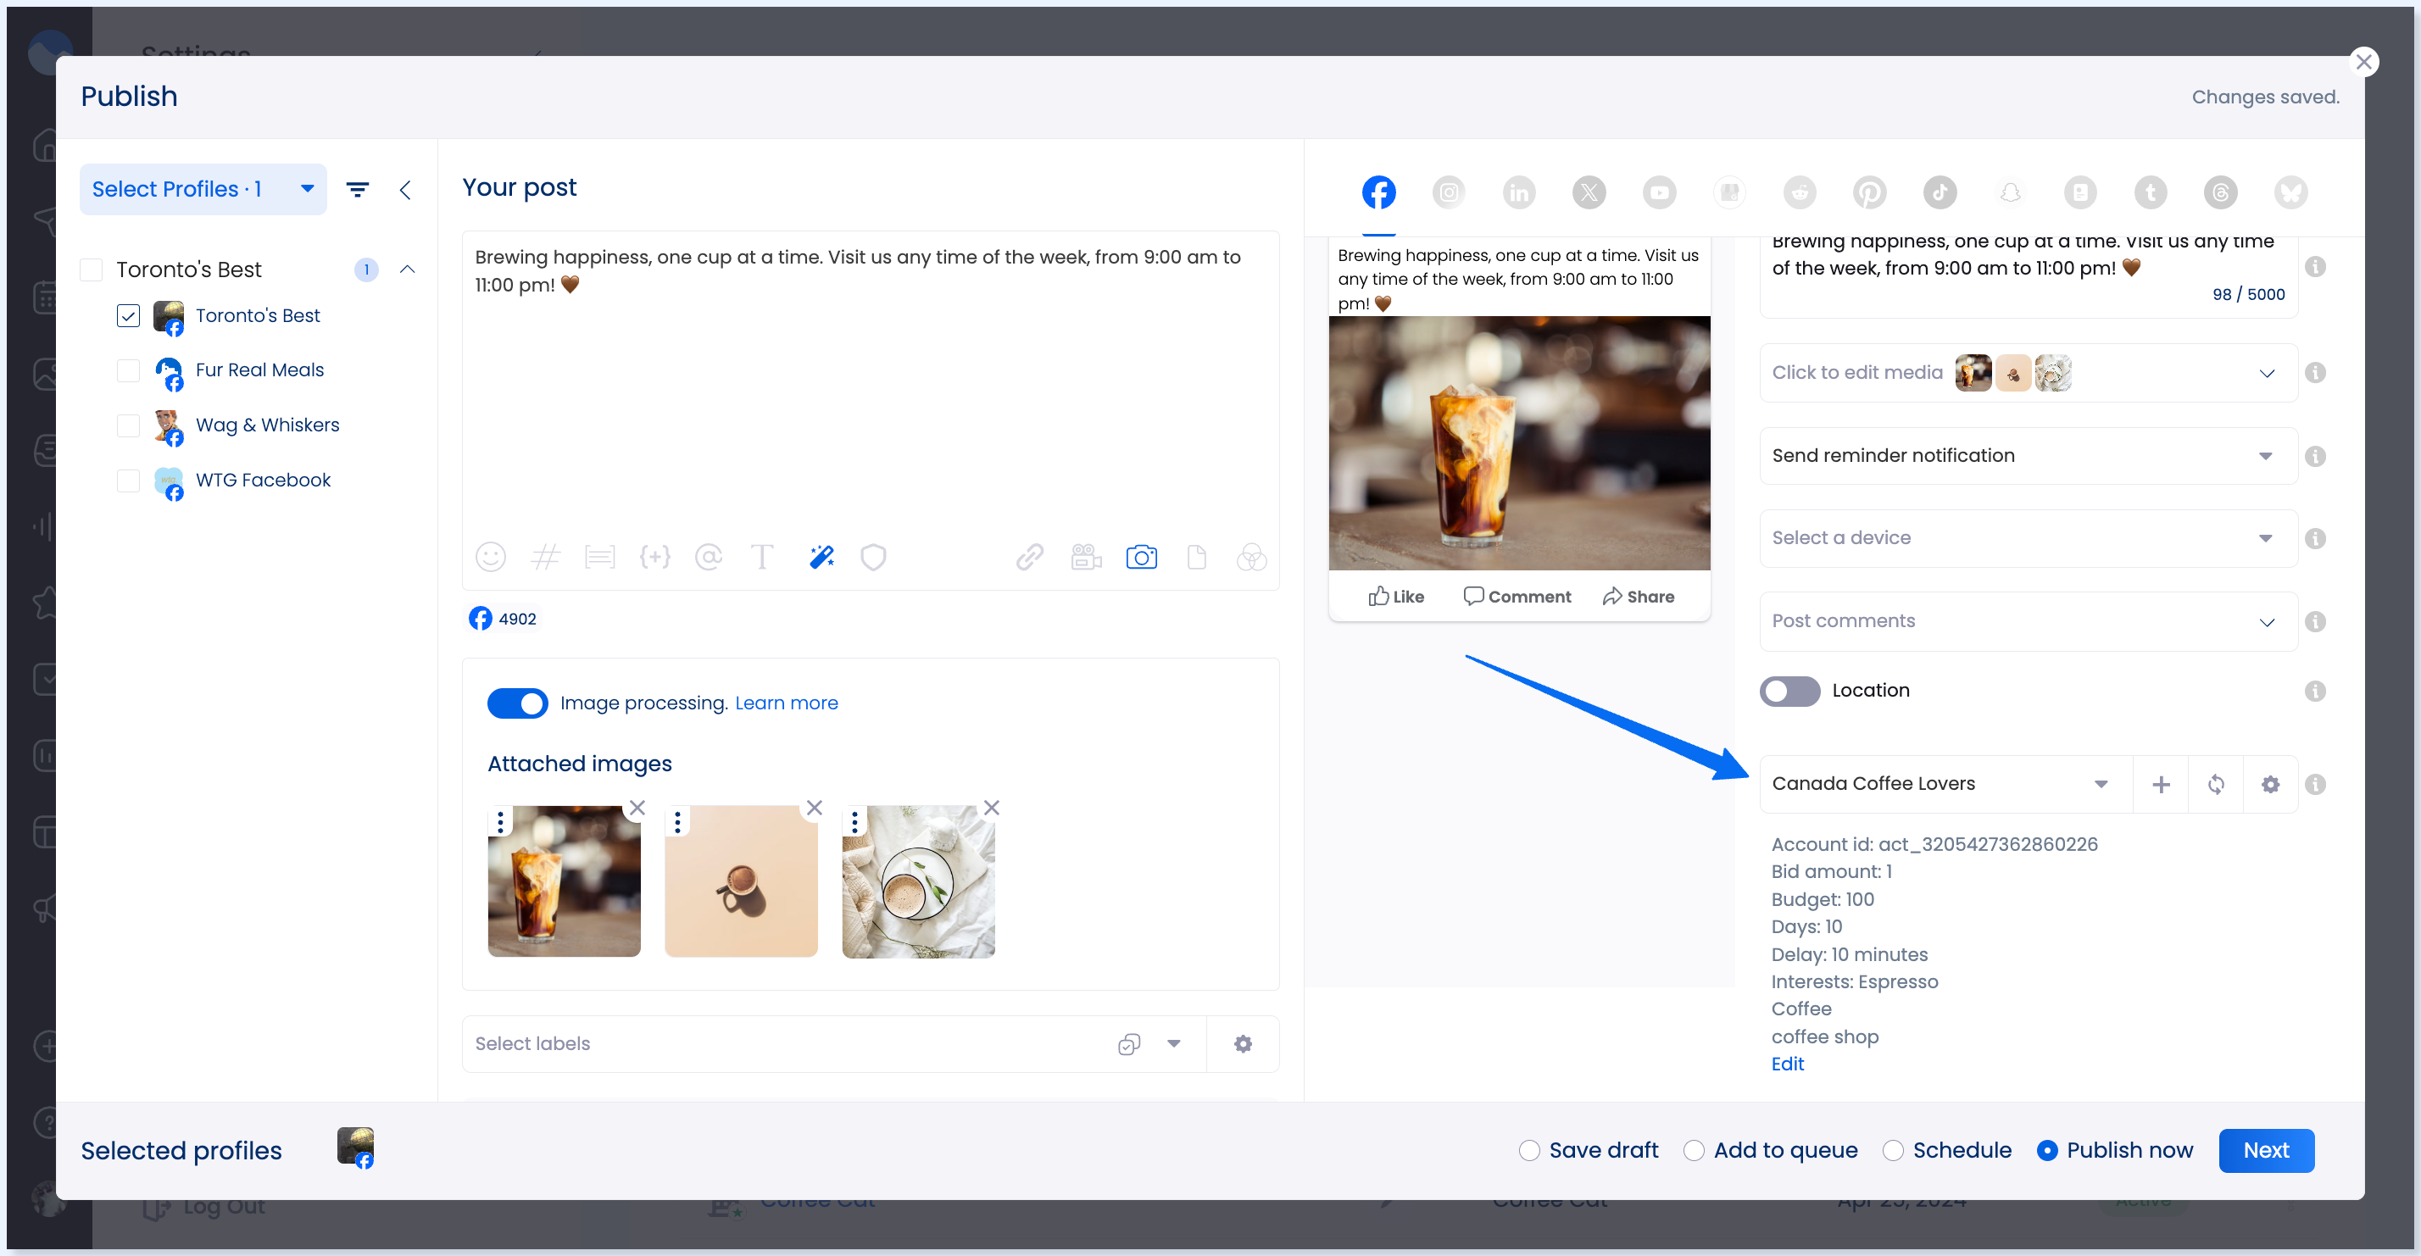2421x1256 pixels.
Task: Switch to the TikTok preview tab
Action: [x=1940, y=192]
